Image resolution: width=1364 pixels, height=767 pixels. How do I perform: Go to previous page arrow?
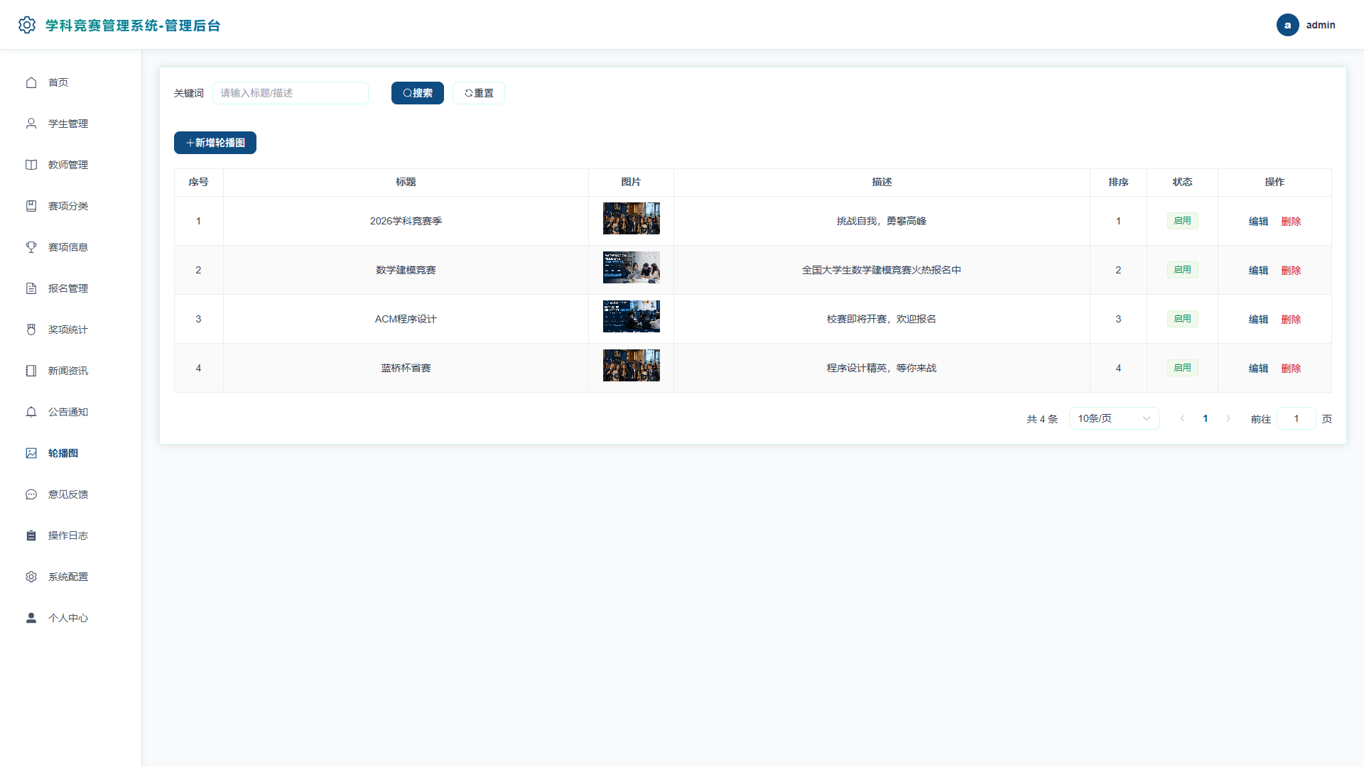[x=1183, y=418]
